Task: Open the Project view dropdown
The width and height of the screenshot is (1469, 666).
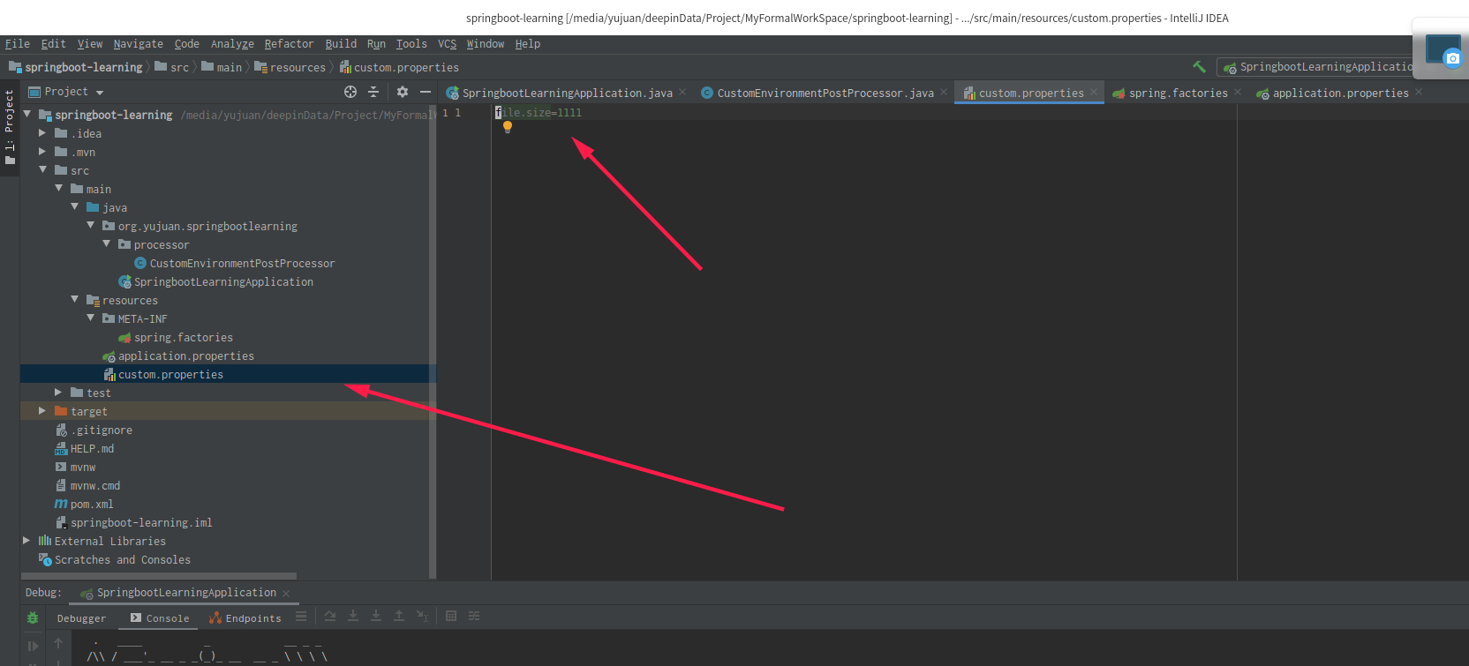Action: 100,93
